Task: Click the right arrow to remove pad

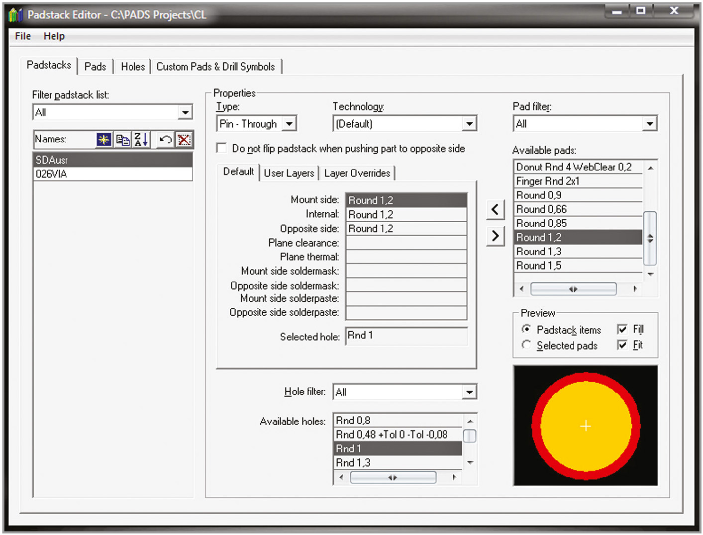Action: coord(495,236)
